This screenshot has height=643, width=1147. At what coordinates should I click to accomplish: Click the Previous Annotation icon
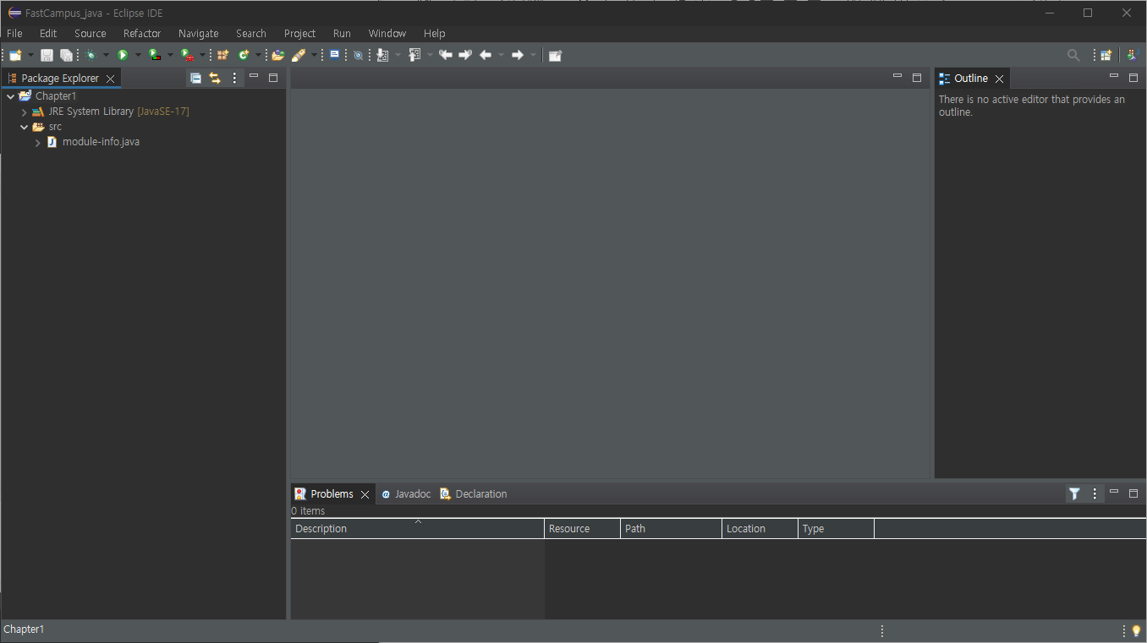point(414,55)
